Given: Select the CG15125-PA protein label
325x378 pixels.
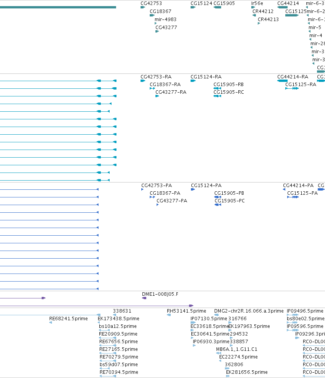Looking at the screenshot, I should 302,193.
